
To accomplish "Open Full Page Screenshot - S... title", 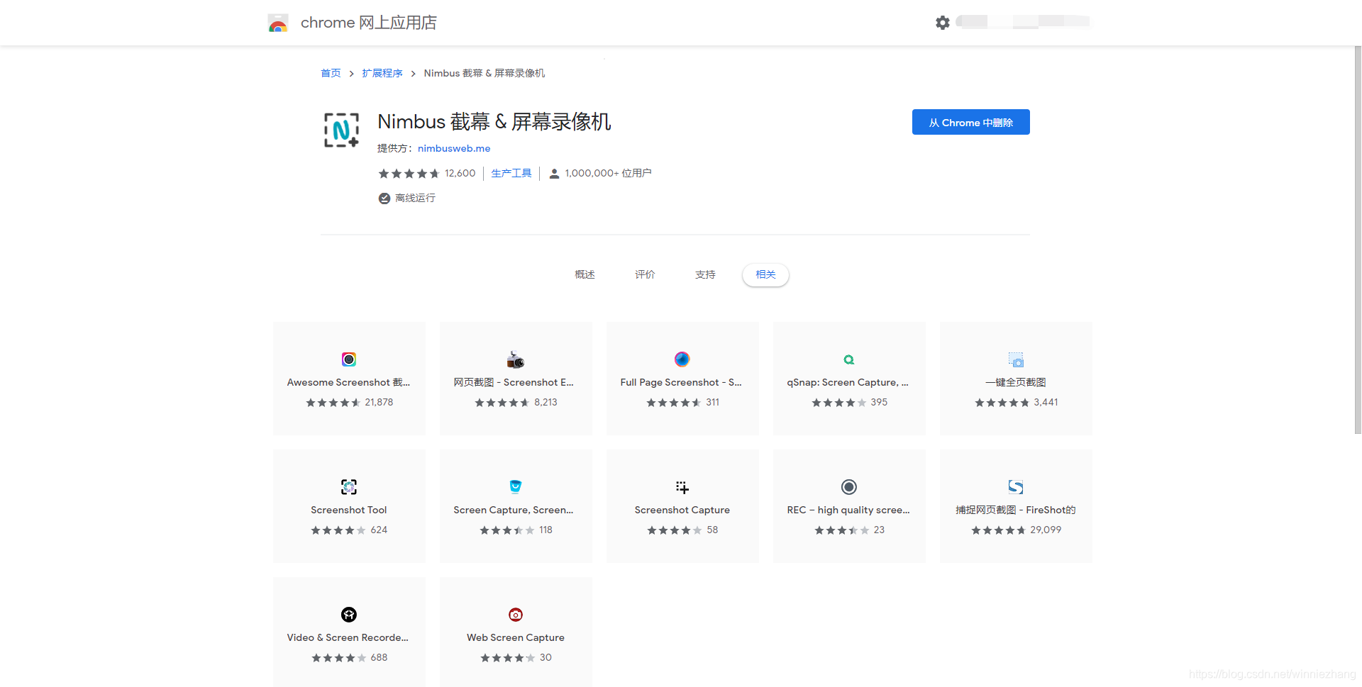I will pos(681,382).
